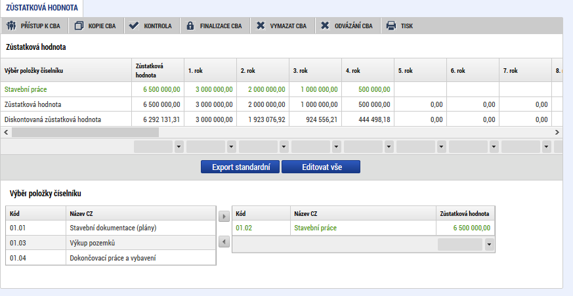The height and width of the screenshot is (296, 573).
Task: Click value 6 292 131,31
Action: tap(161, 119)
